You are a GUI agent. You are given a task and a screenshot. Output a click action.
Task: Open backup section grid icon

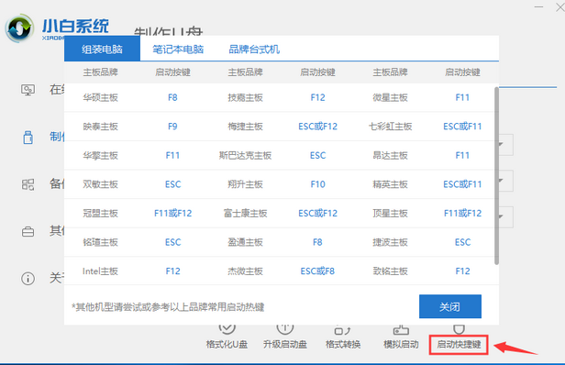coord(28,184)
